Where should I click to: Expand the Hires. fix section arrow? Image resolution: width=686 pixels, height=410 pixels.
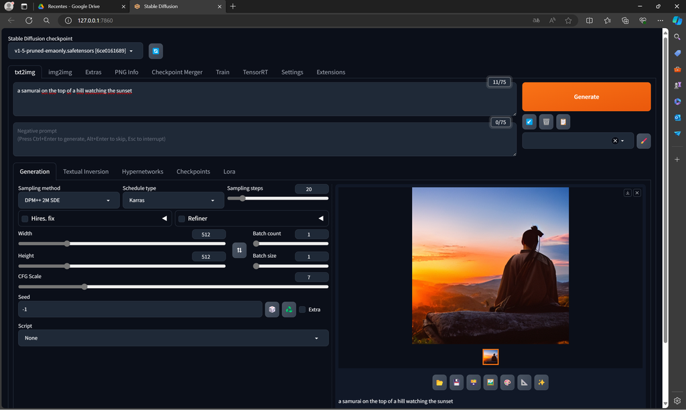click(x=165, y=218)
